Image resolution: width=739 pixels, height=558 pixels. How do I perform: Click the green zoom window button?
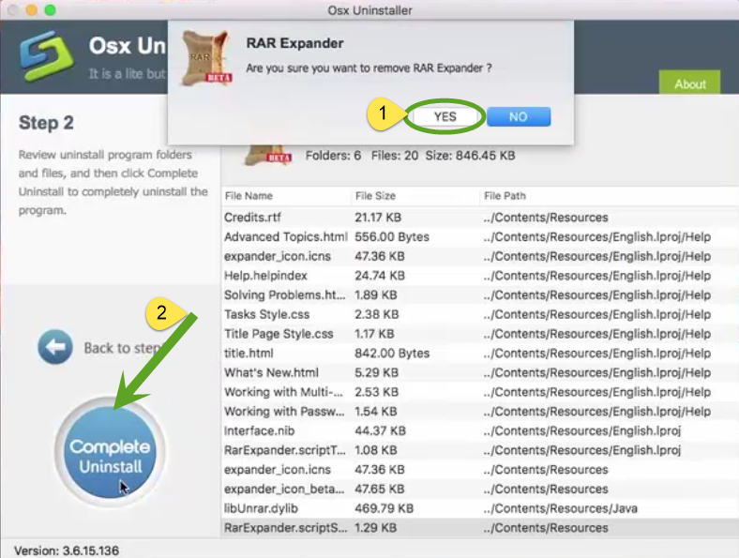pyautogui.click(x=50, y=10)
